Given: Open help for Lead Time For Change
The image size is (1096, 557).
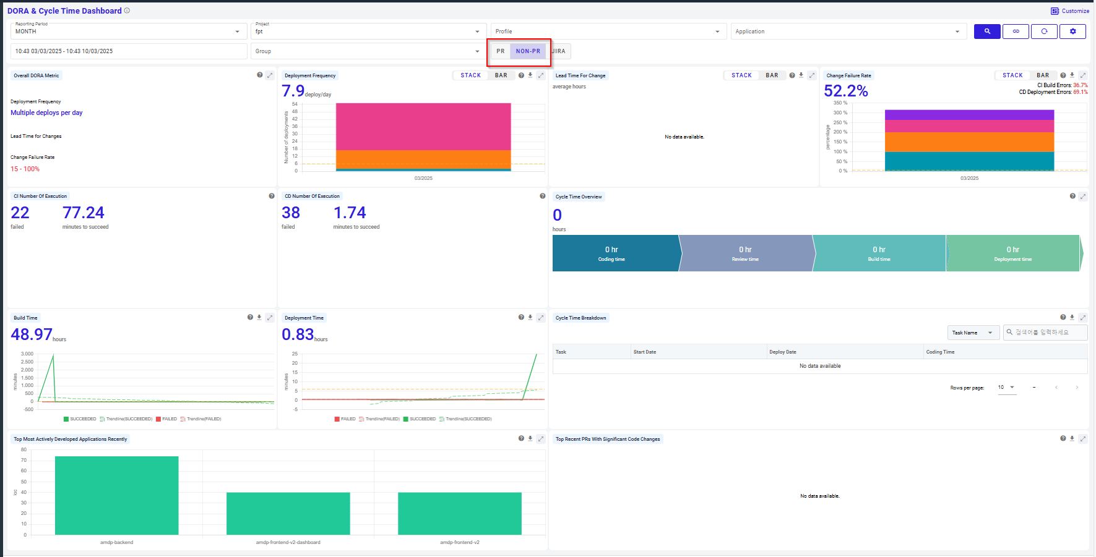Looking at the screenshot, I should click(x=792, y=75).
